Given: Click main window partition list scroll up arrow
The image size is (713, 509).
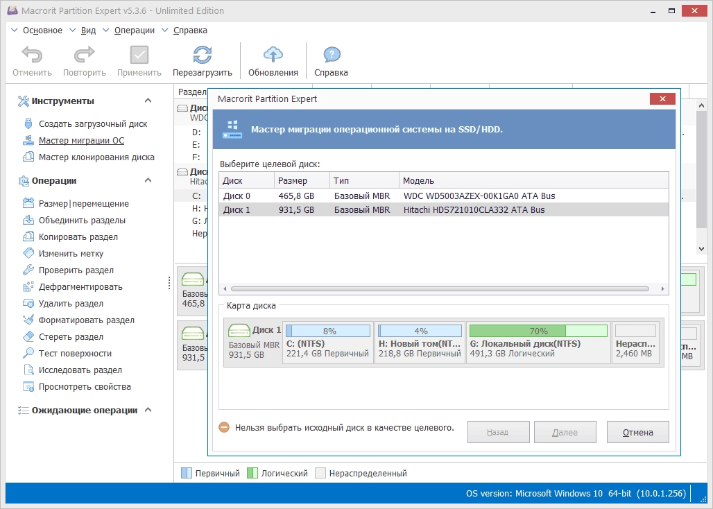Looking at the screenshot, I should tap(701, 106).
